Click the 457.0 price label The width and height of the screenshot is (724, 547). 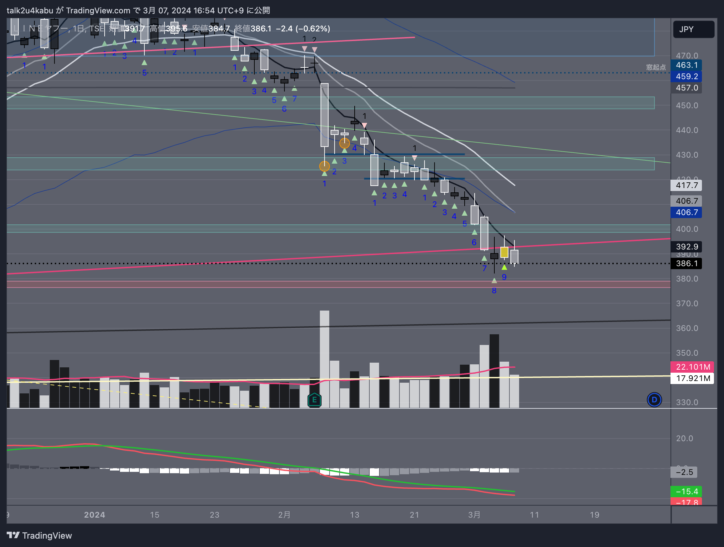click(x=687, y=88)
